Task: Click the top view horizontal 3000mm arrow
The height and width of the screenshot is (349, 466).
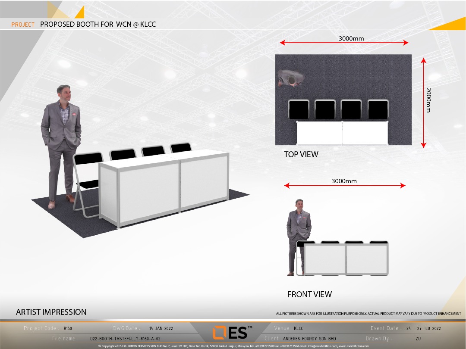Action: pos(344,43)
